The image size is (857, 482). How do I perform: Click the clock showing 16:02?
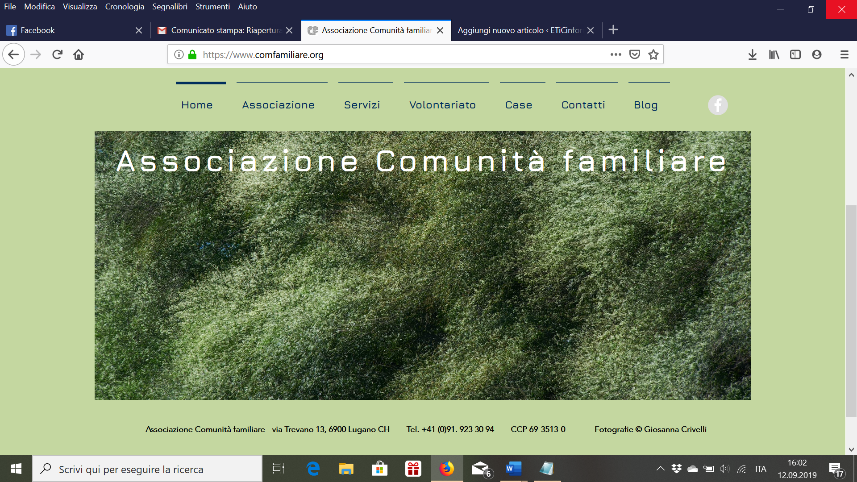point(797,463)
